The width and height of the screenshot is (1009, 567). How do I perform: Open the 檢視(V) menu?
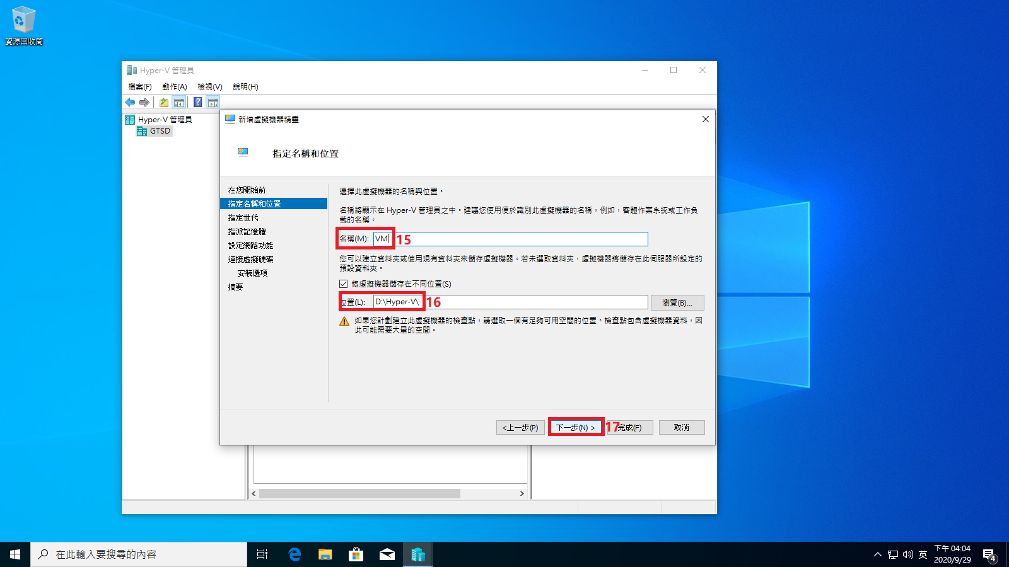click(209, 87)
